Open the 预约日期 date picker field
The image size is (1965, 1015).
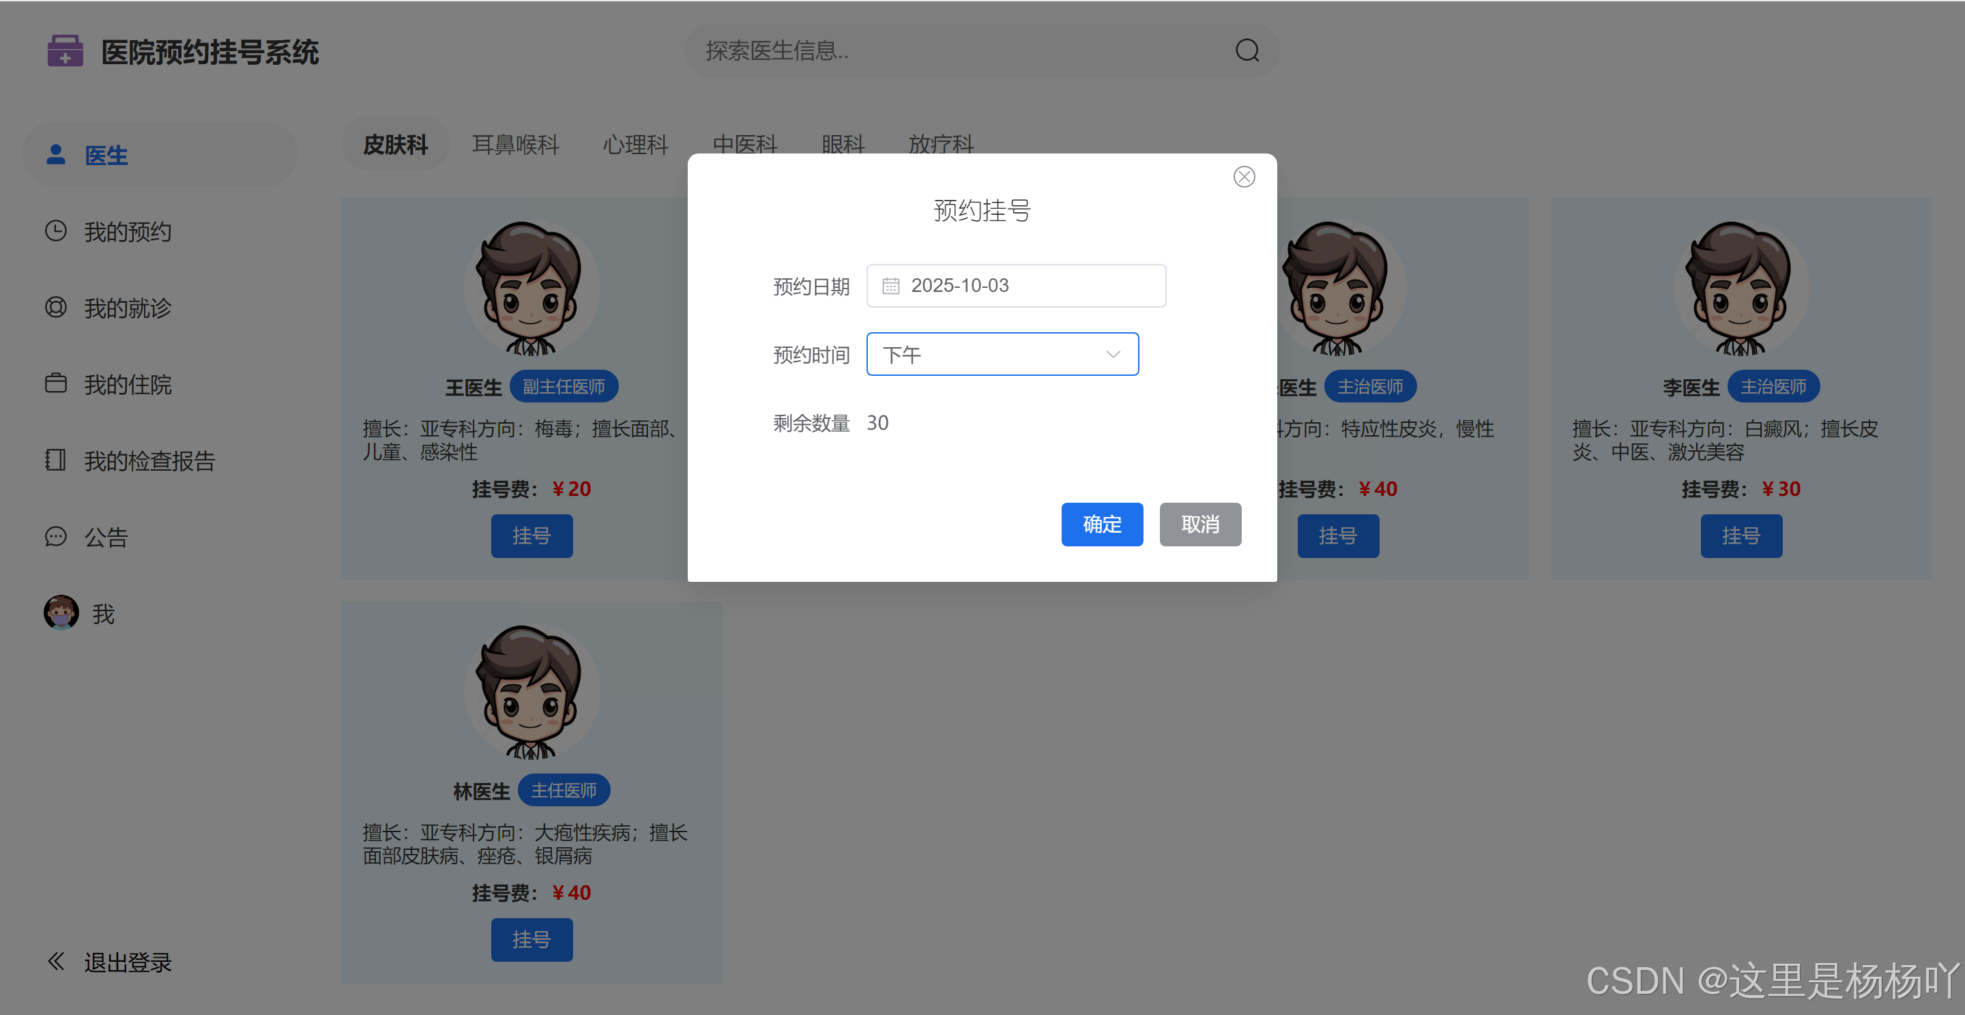(x=1015, y=286)
